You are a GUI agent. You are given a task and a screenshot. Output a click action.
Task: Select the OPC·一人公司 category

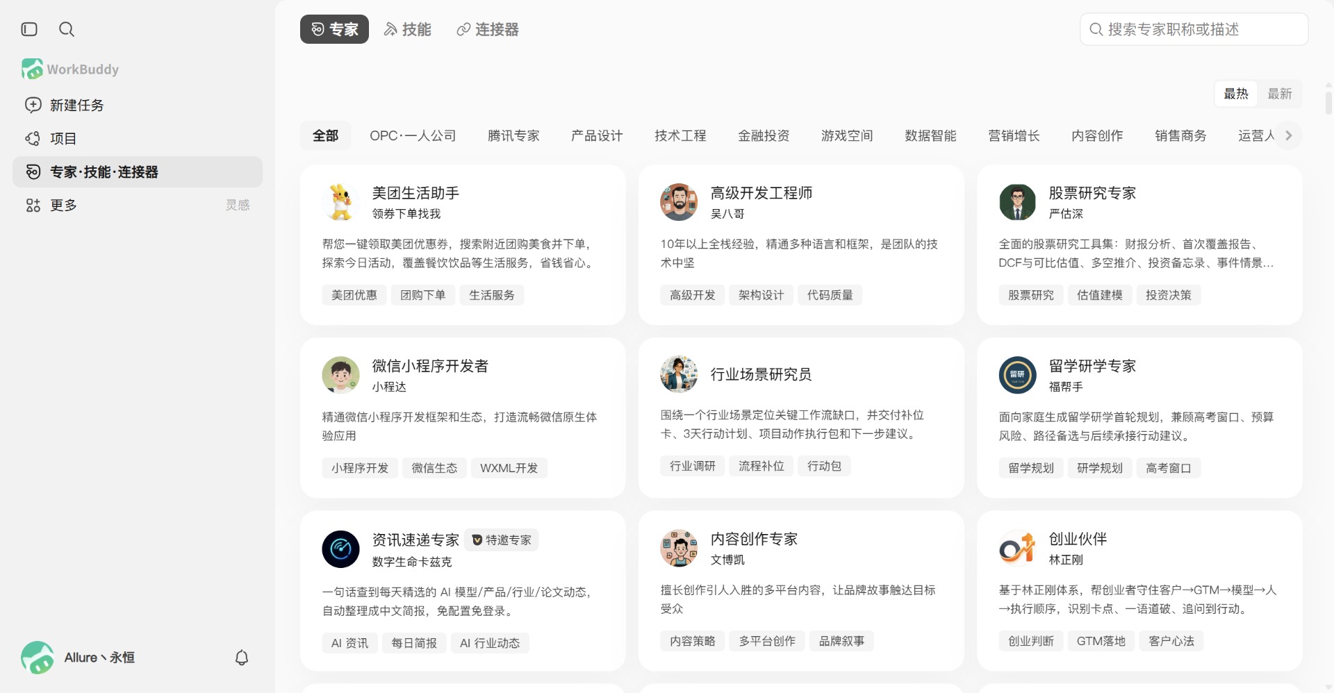[413, 135]
